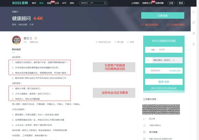Click the magnifier search icon
The height and width of the screenshot is (140, 199).
pos(105,3)
